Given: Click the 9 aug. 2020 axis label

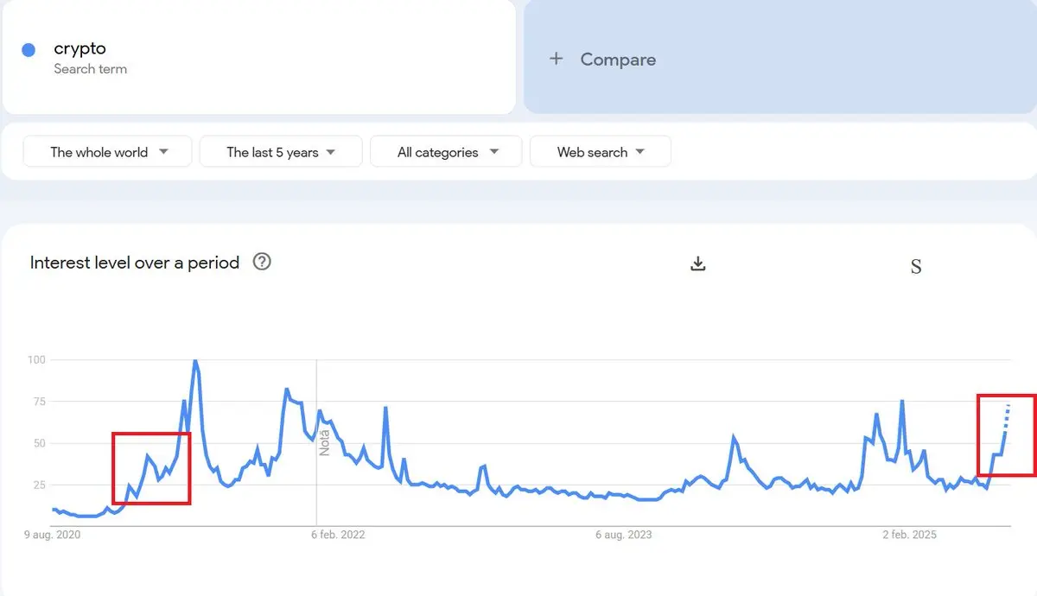Looking at the screenshot, I should [53, 535].
